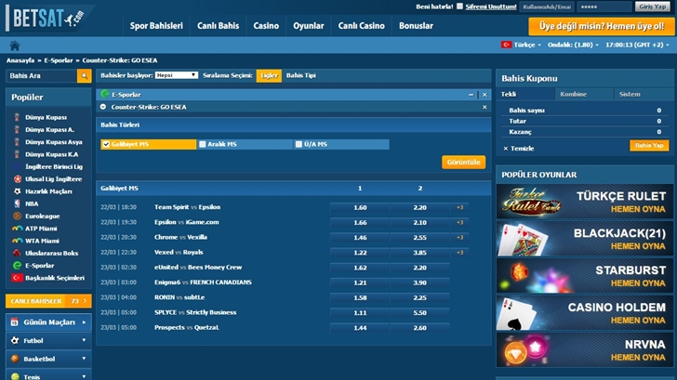This screenshot has width=677, height=380.
Task: Click the Görüntüle button
Action: point(463,163)
